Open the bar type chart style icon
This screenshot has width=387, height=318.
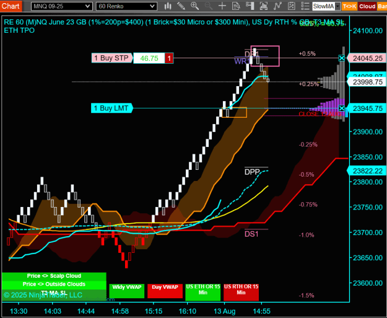(168, 6)
